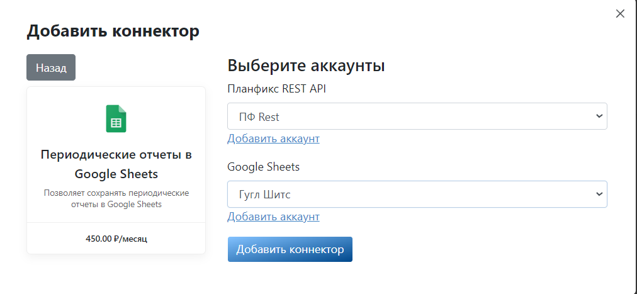Close the dialog with the X icon

click(x=620, y=14)
